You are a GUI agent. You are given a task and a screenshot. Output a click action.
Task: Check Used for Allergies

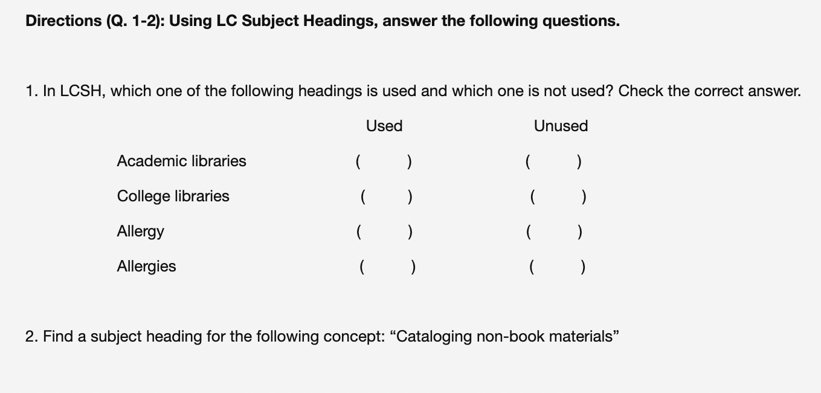tap(387, 267)
